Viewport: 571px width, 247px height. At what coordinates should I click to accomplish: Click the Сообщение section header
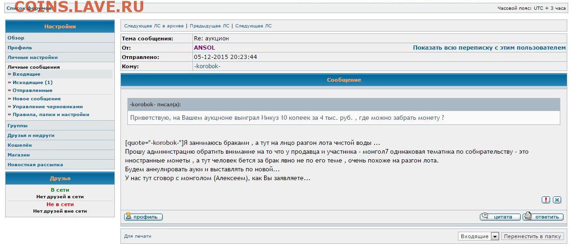tap(344, 80)
